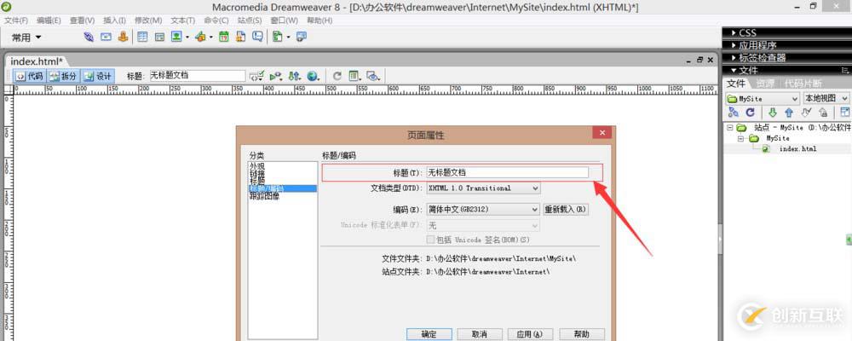Click the Comment insert icon
This screenshot has height=341, width=852.
click(x=257, y=37)
